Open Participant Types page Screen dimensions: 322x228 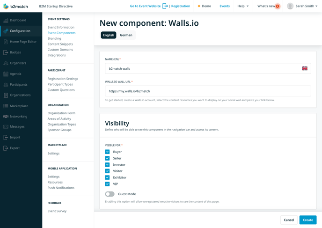point(60,84)
